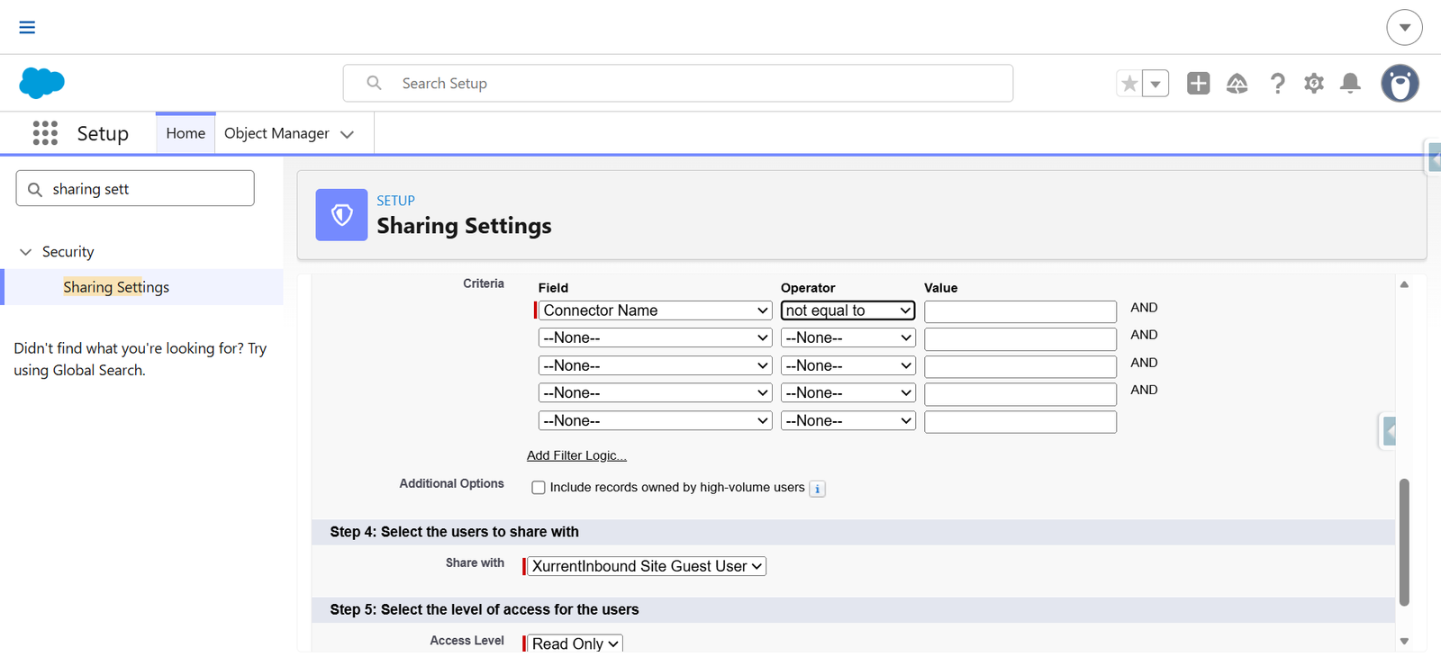Open the third row Operator dropdown

[847, 365]
